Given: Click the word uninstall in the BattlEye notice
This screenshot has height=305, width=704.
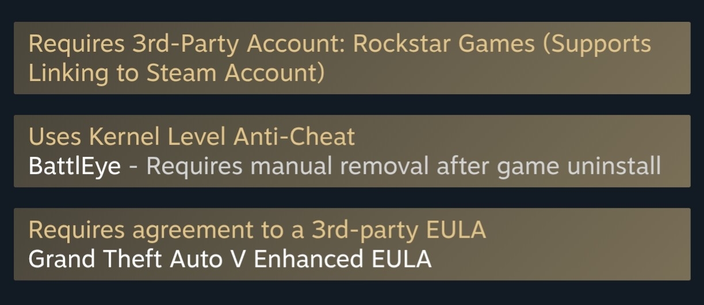Looking at the screenshot, I should click(614, 167).
